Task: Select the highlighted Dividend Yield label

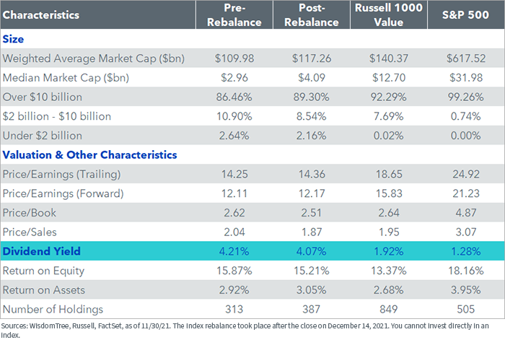Action: pos(42,251)
